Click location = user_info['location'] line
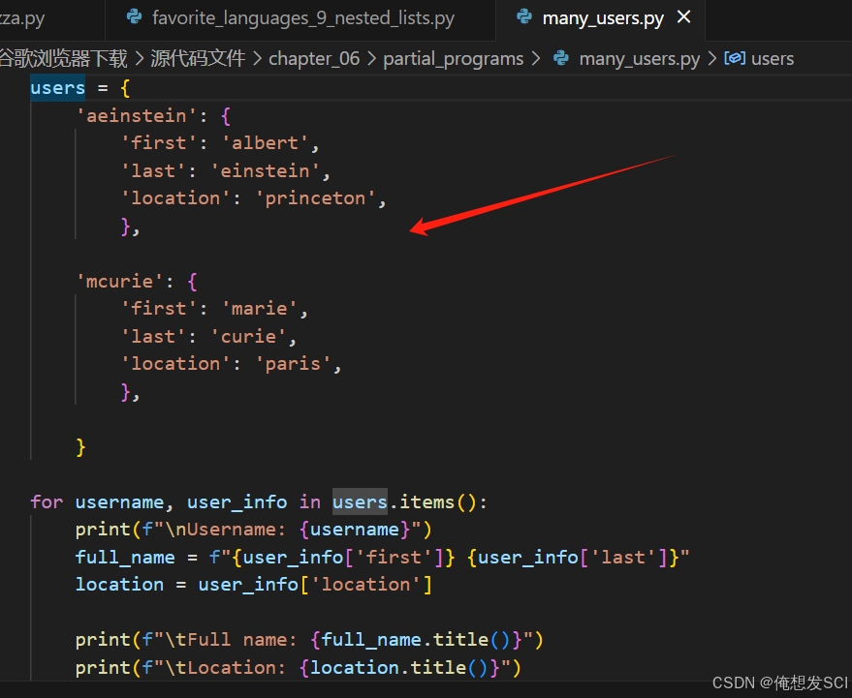This screenshot has width=852, height=698. [x=254, y=585]
